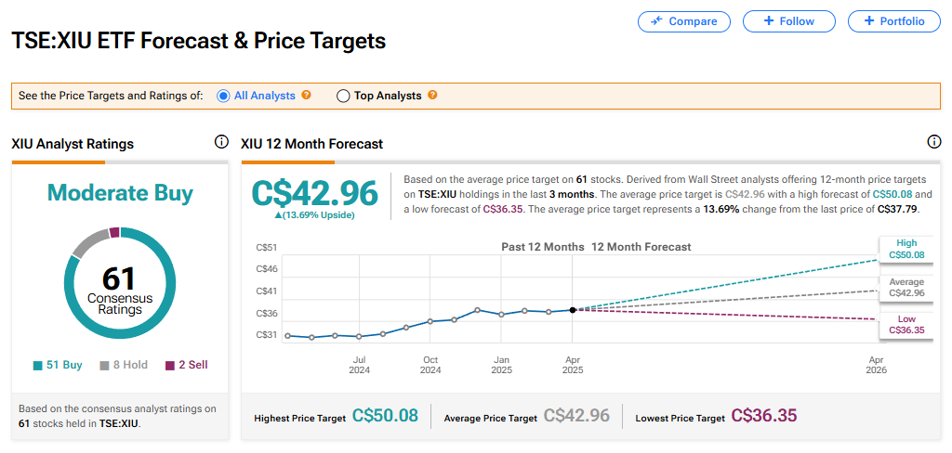Click Average Price Target C$42.96 value
This screenshot has width=952, height=453.
click(576, 416)
